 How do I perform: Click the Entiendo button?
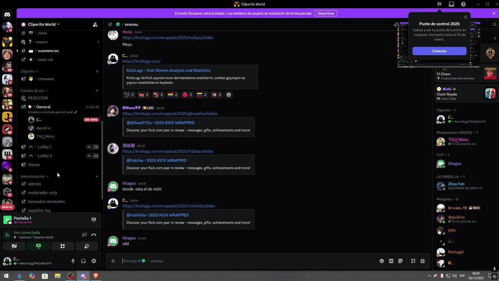(x=439, y=51)
